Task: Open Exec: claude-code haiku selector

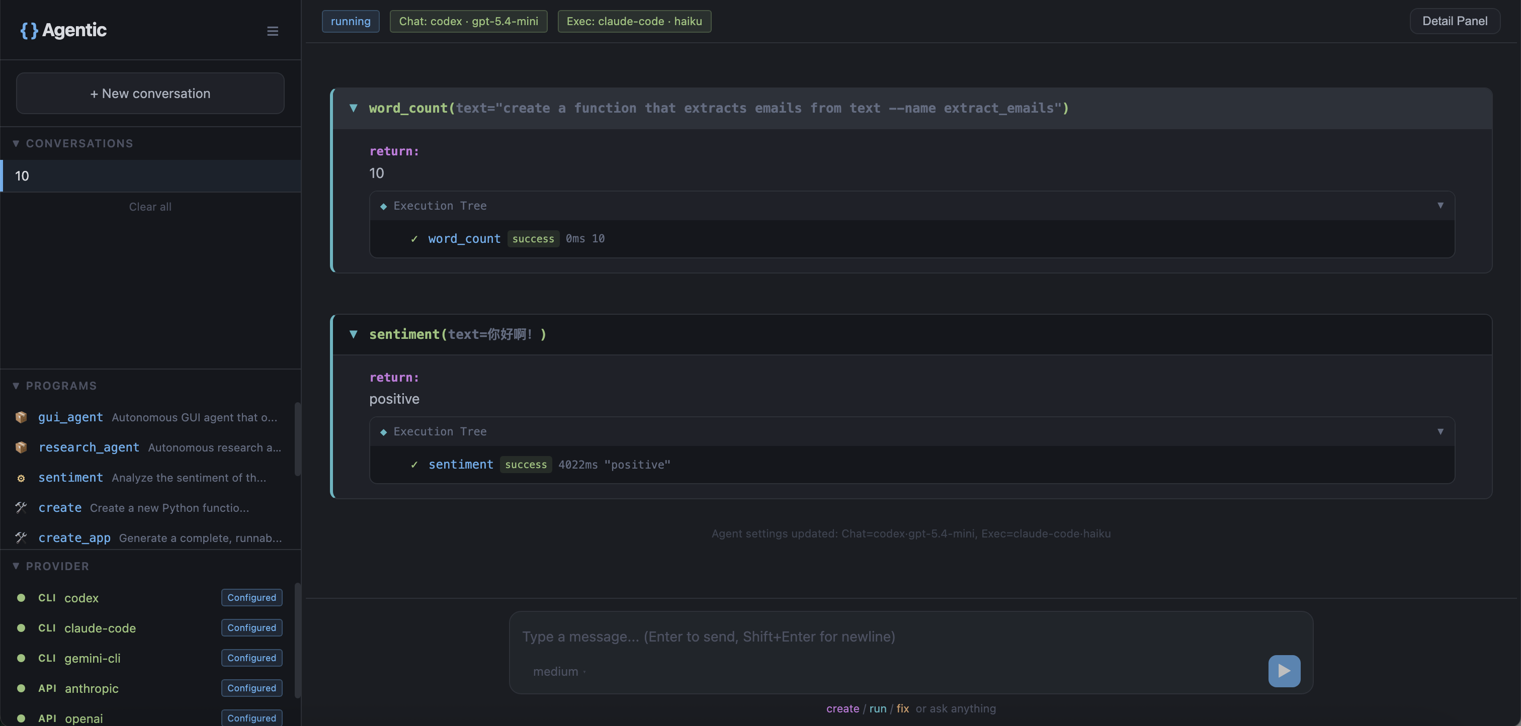Action: (634, 21)
